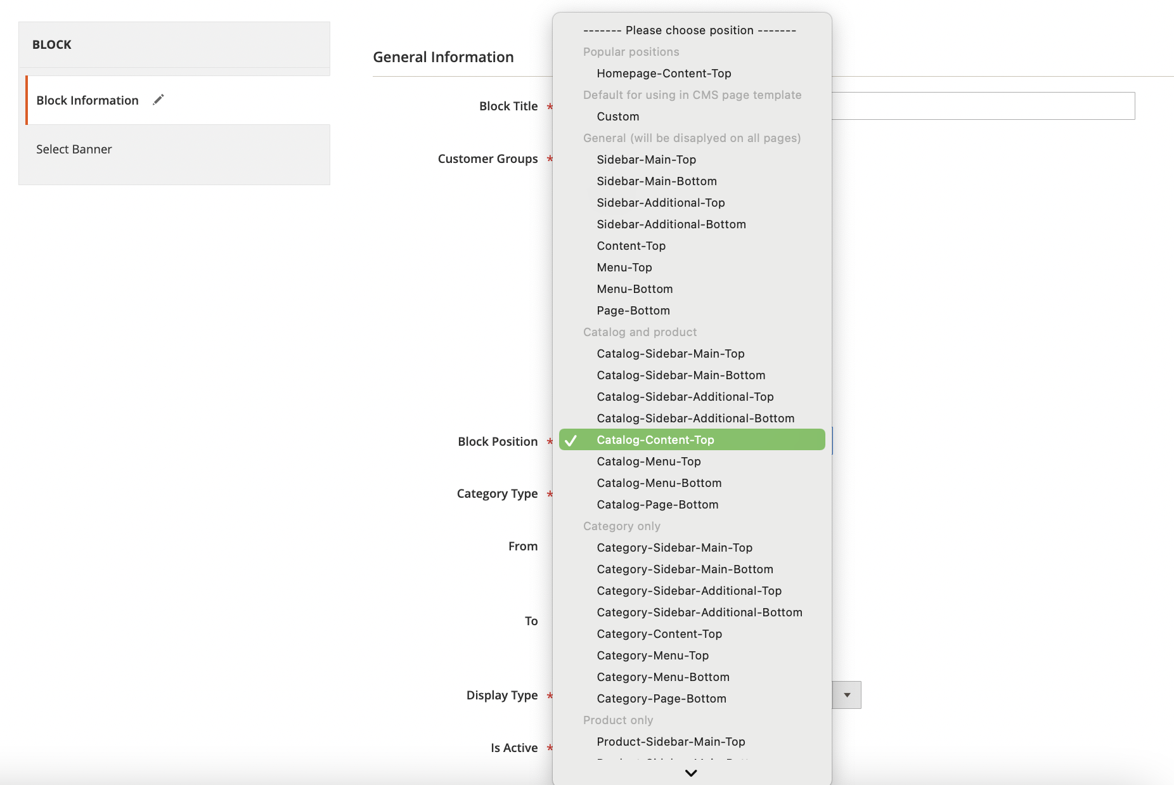Image resolution: width=1174 pixels, height=785 pixels.
Task: Open the Display Type dropdown arrow
Action: 847,694
